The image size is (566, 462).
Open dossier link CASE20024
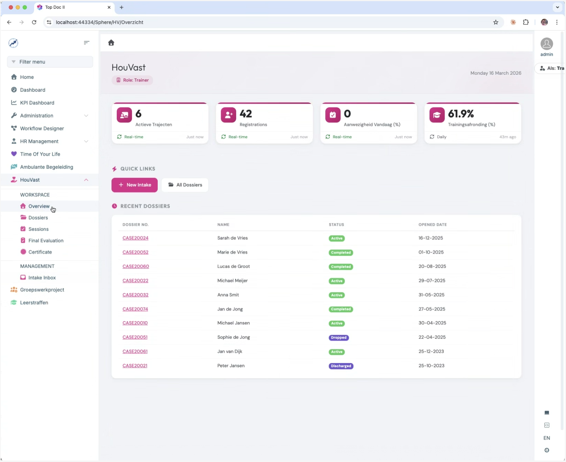point(135,238)
